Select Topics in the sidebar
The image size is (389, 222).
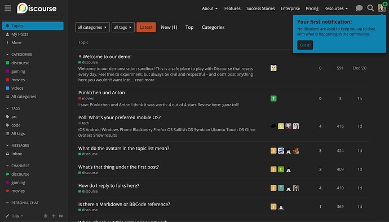pos(33,25)
